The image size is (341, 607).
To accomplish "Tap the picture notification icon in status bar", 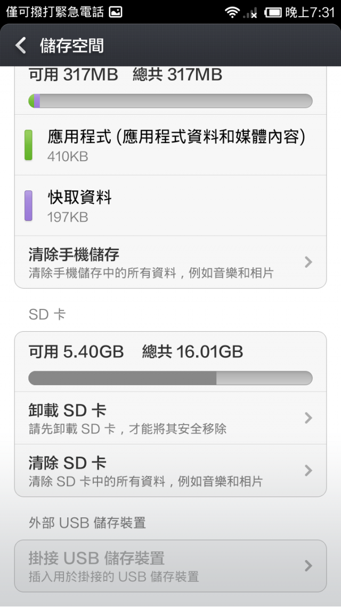I will pos(116,12).
